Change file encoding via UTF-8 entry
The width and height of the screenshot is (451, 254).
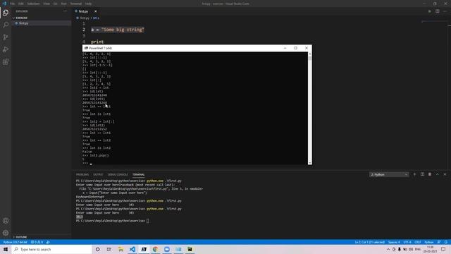(x=407, y=242)
